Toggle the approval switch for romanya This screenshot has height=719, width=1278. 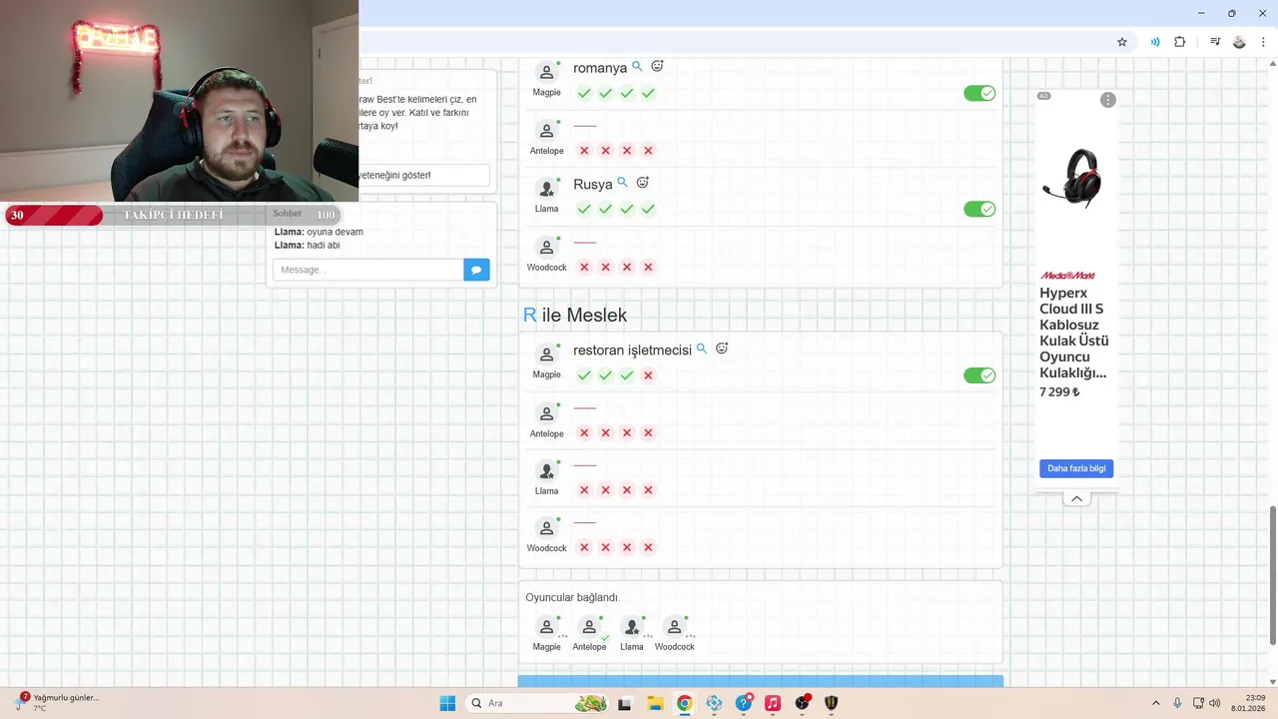(979, 93)
